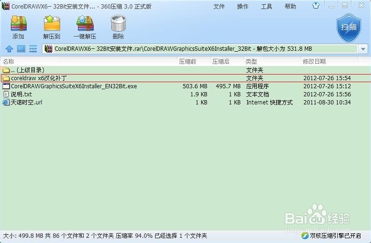Open the 工具 menu

point(267,7)
